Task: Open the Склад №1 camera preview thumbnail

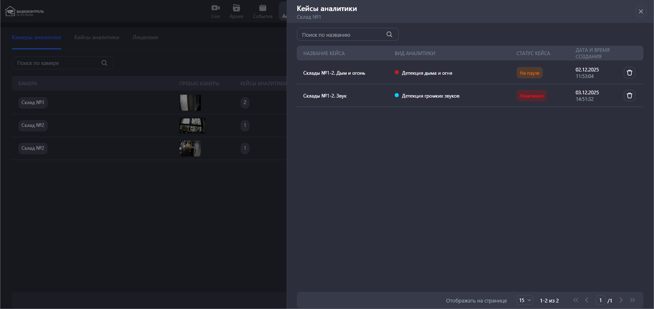Action: point(190,103)
